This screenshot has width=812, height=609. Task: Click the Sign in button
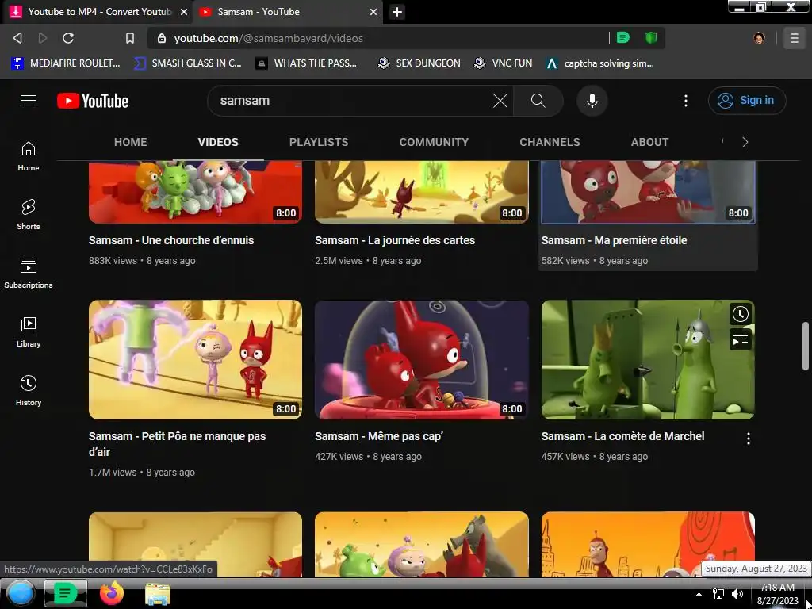747,101
